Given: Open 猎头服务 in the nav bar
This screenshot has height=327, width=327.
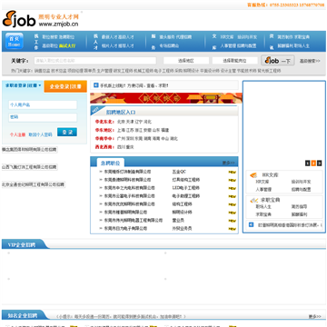Looking at the screenshot, I should click(x=167, y=37).
